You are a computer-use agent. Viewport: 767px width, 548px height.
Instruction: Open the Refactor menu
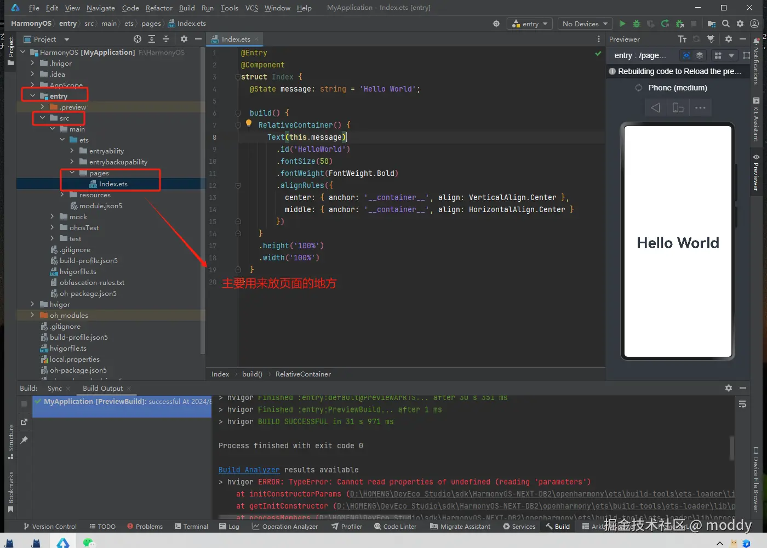tap(159, 8)
